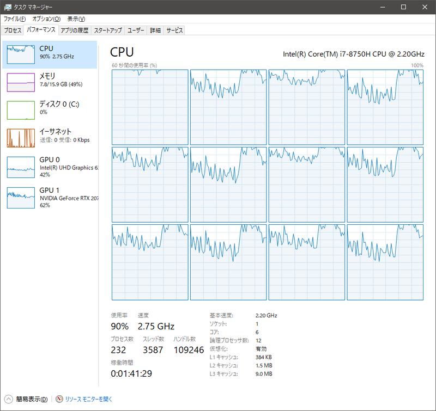The height and width of the screenshot is (411, 436).
Task: Switch to the サービス tab
Action: (174, 31)
